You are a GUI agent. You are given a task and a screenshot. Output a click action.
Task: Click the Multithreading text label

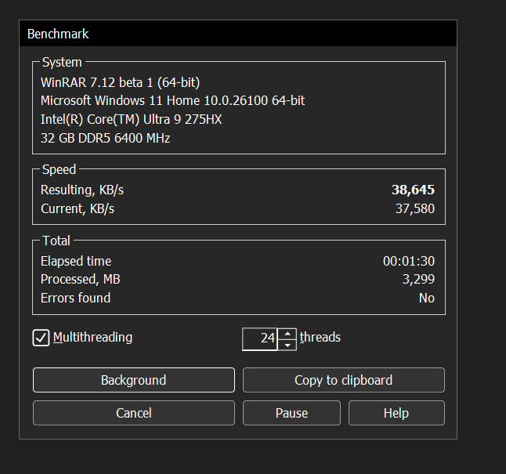(92, 338)
